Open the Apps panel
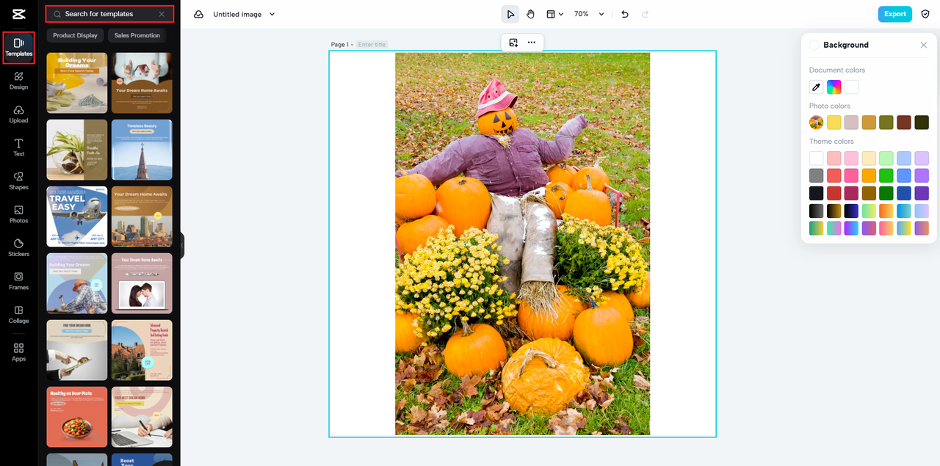 [18, 352]
